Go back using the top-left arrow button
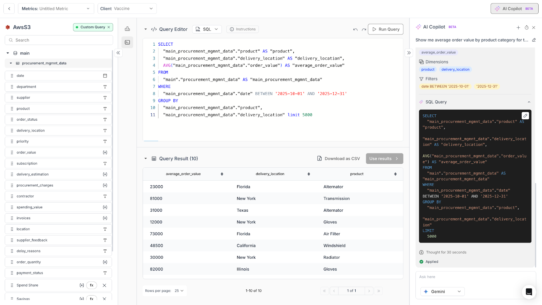The image size is (542, 305). [x=9, y=8]
